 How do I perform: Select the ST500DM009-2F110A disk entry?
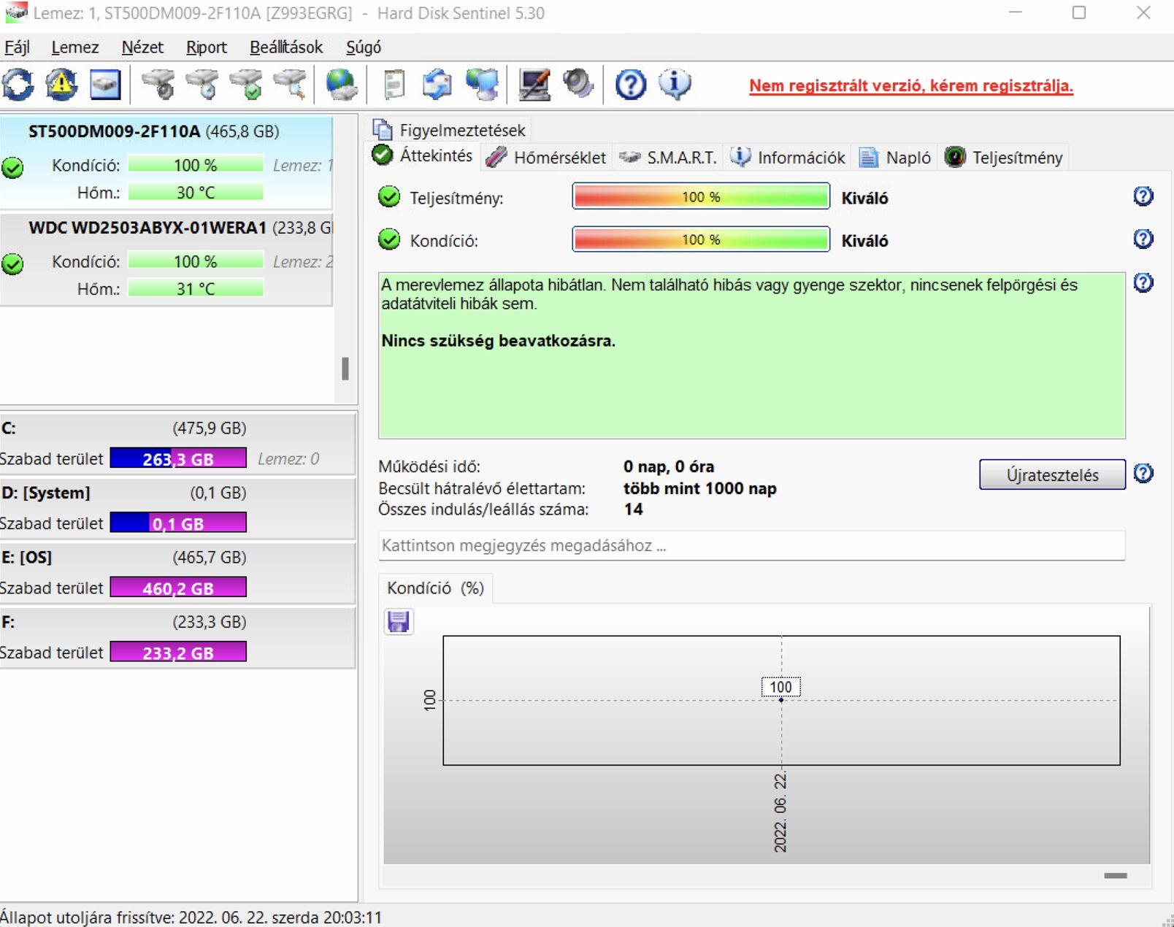[166, 163]
